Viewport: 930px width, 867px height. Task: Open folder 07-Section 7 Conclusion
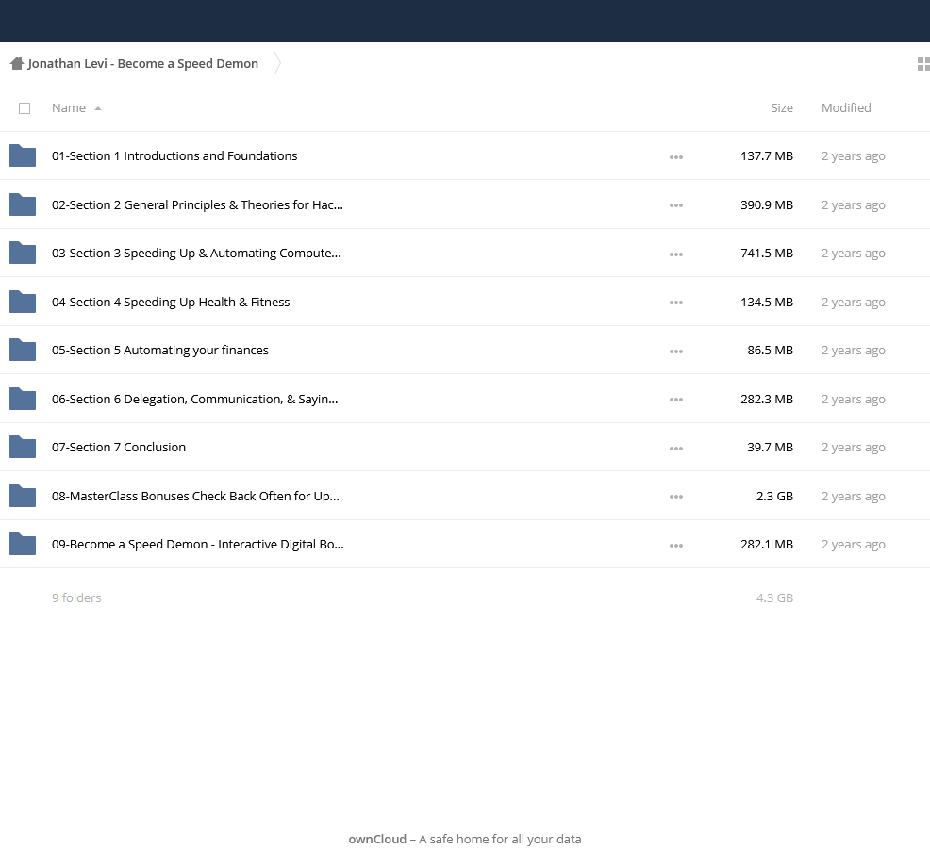tap(119, 447)
